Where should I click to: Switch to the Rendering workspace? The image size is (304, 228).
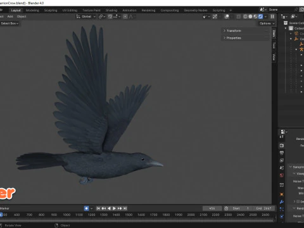pyautogui.click(x=148, y=10)
